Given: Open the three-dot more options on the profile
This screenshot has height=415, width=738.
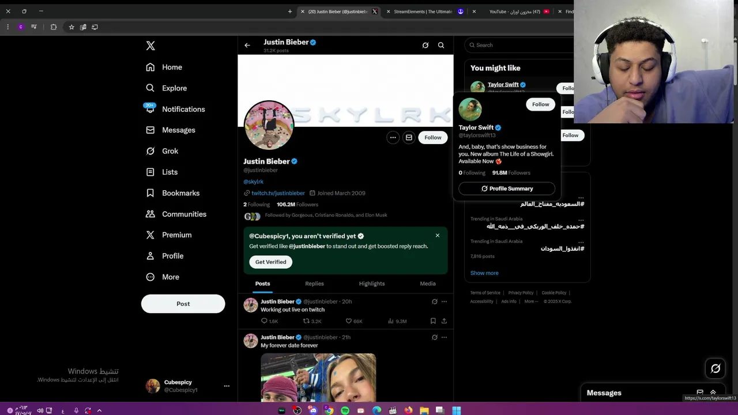Looking at the screenshot, I should [393, 137].
